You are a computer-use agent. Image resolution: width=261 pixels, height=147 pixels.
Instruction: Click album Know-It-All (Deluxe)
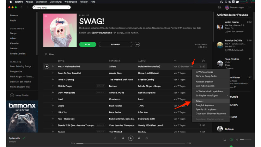(x=148, y=73)
